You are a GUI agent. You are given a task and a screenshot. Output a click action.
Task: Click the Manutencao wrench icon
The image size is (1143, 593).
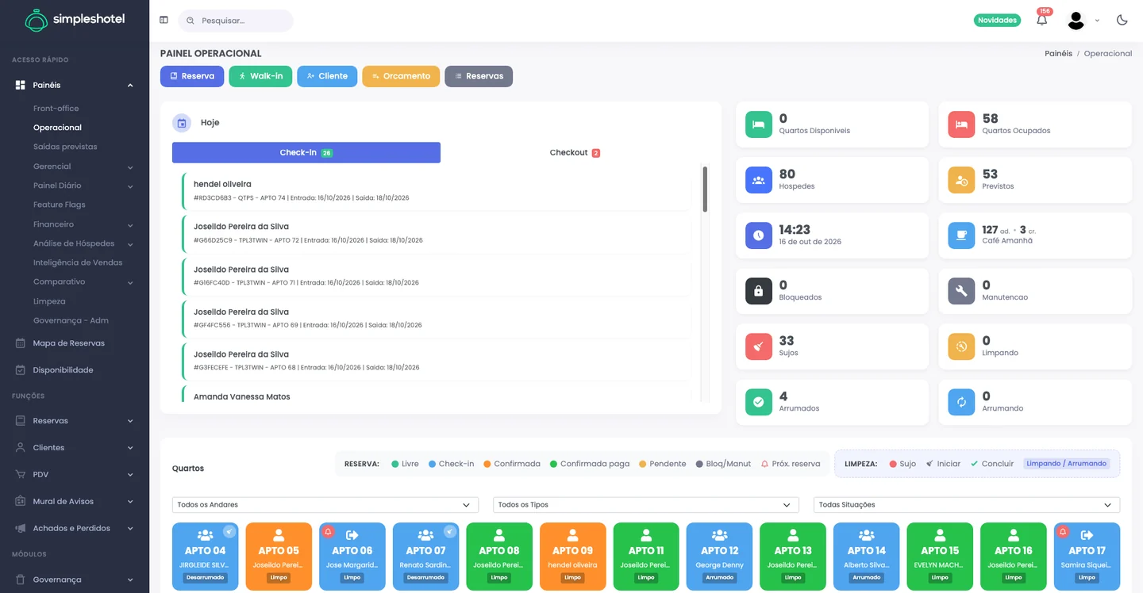point(961,291)
